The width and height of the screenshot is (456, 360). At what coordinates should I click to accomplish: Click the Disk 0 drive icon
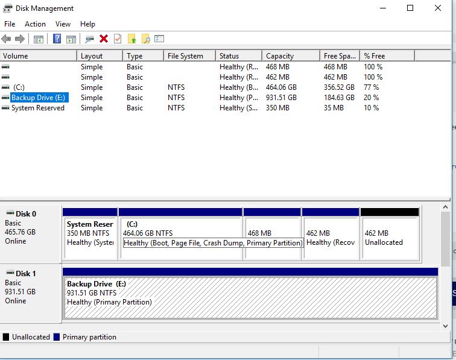10,213
